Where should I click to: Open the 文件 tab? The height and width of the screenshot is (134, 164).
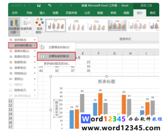tap(15, 13)
